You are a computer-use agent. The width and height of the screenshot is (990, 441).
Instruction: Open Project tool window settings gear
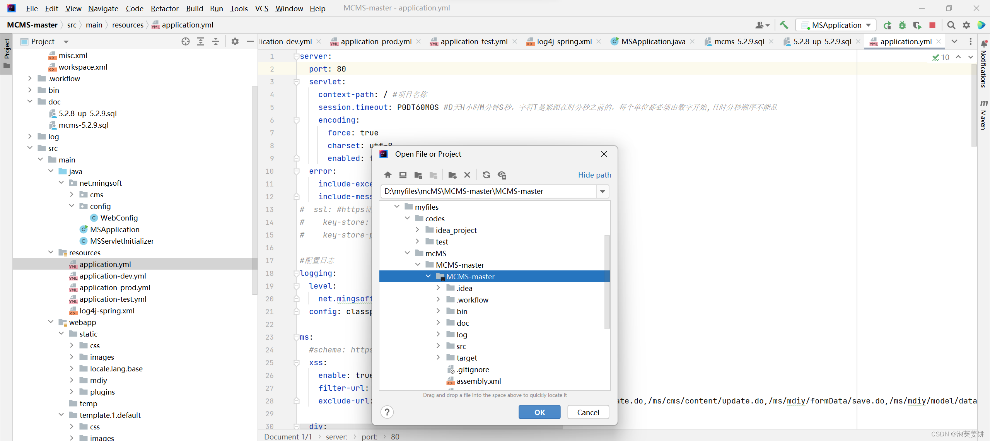tap(235, 41)
